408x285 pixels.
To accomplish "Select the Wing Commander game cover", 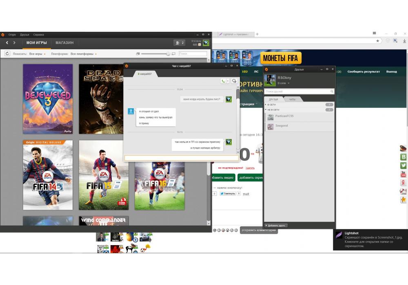I will (x=104, y=221).
